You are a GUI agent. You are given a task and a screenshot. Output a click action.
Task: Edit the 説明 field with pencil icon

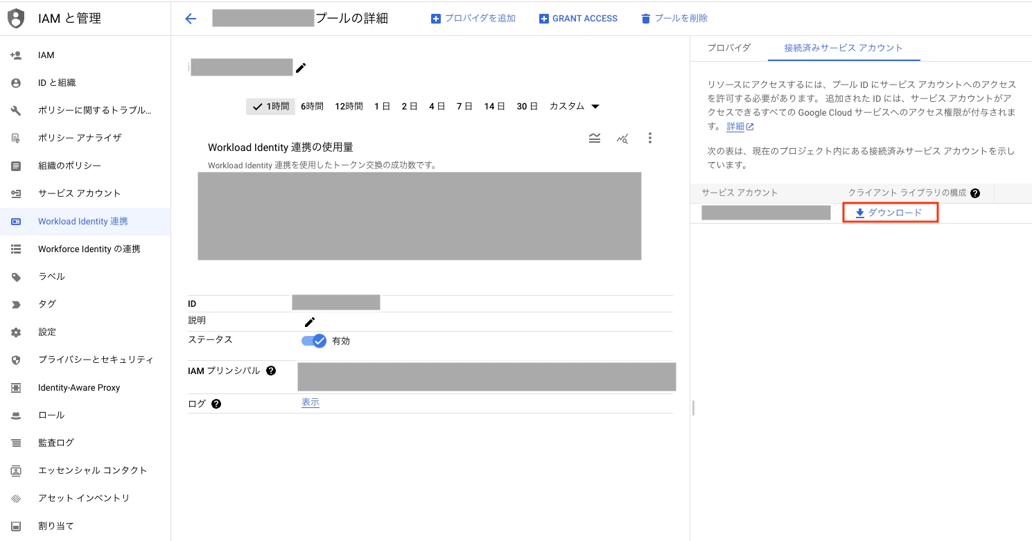310,321
